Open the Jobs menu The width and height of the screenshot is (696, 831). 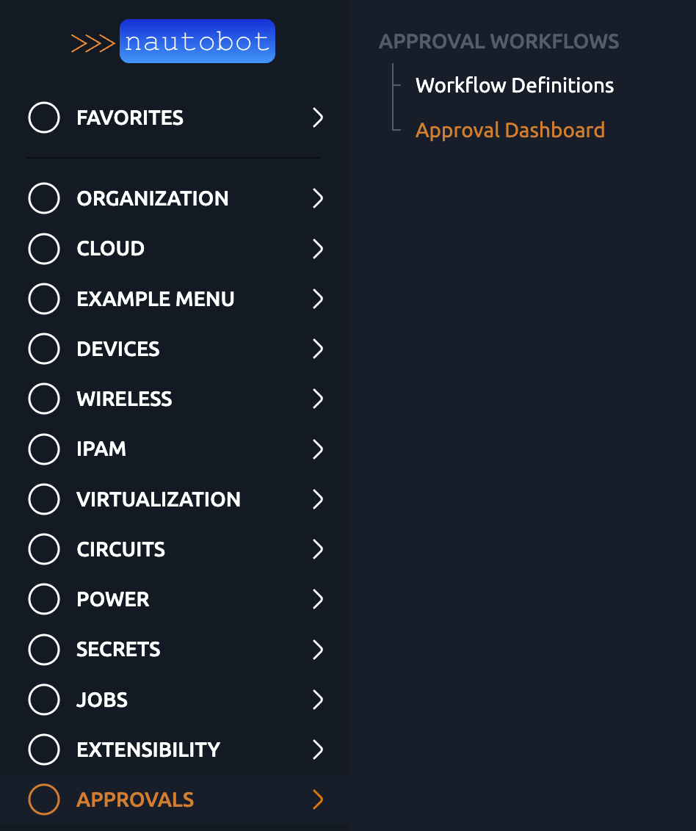tap(102, 700)
